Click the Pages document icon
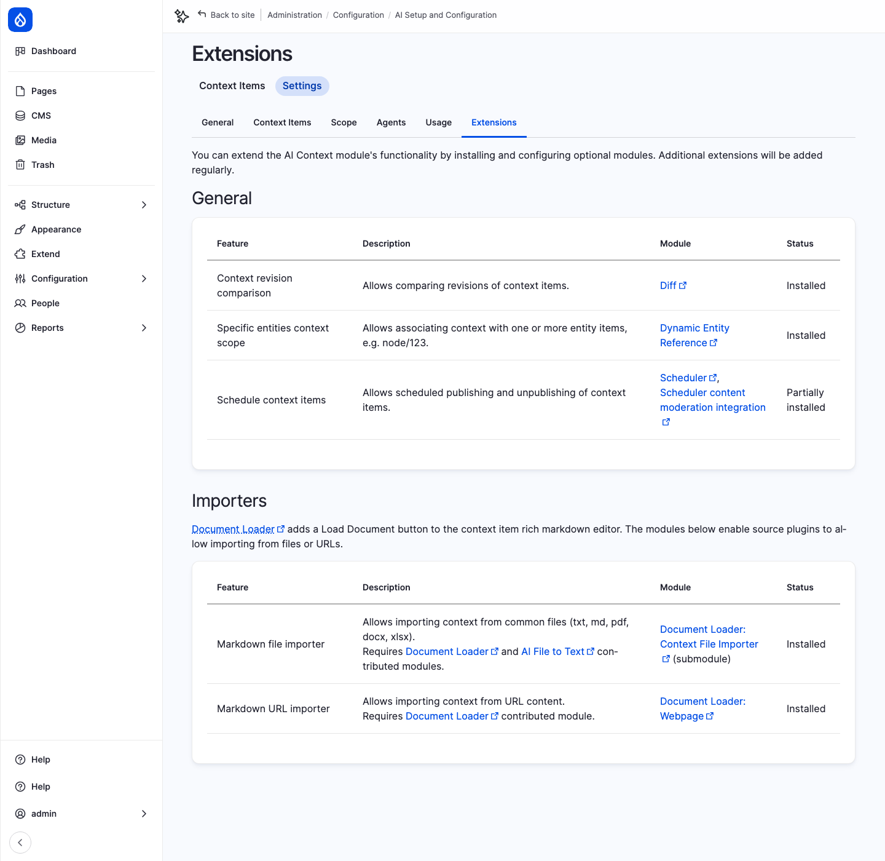Viewport: 885px width, 861px height. point(20,91)
